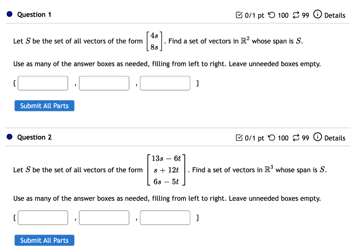The width and height of the screenshot is (362, 252).
Task: Open the info circle icon for Question 2
Action: [318, 138]
